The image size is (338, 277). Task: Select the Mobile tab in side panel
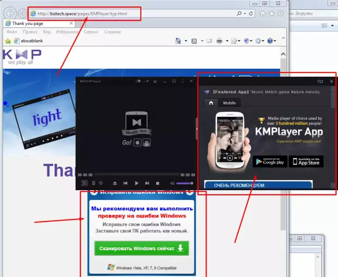click(229, 103)
